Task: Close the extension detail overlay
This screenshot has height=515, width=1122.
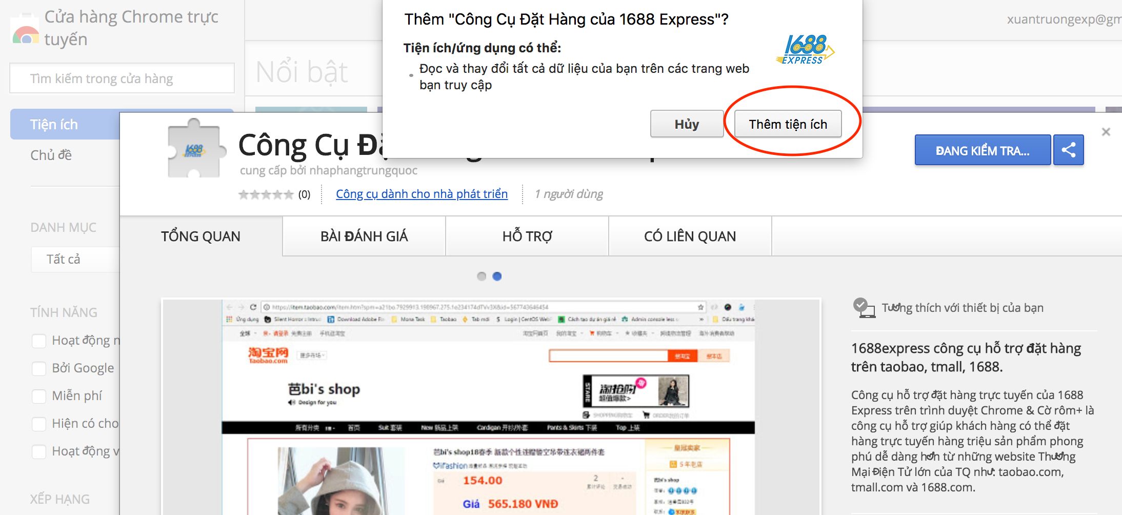Action: click(1106, 132)
